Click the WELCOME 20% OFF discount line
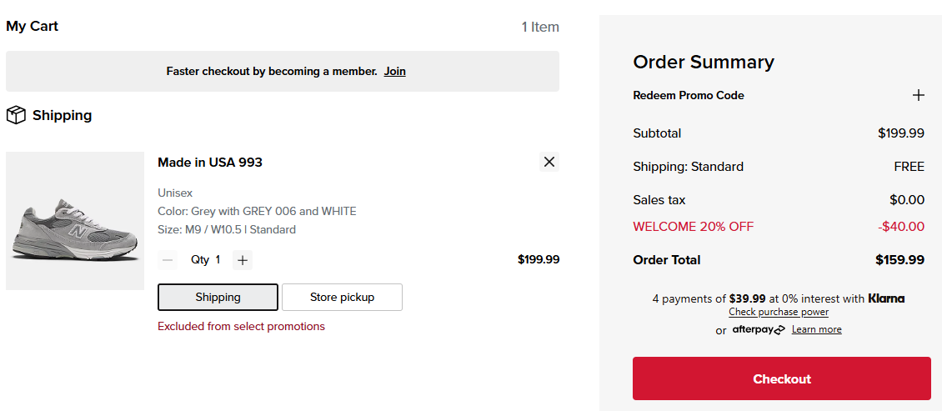The width and height of the screenshot is (942, 411). [x=693, y=227]
